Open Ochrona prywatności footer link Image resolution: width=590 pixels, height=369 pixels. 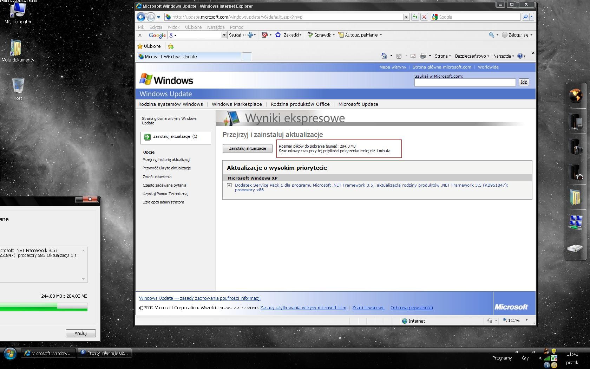(x=412, y=307)
